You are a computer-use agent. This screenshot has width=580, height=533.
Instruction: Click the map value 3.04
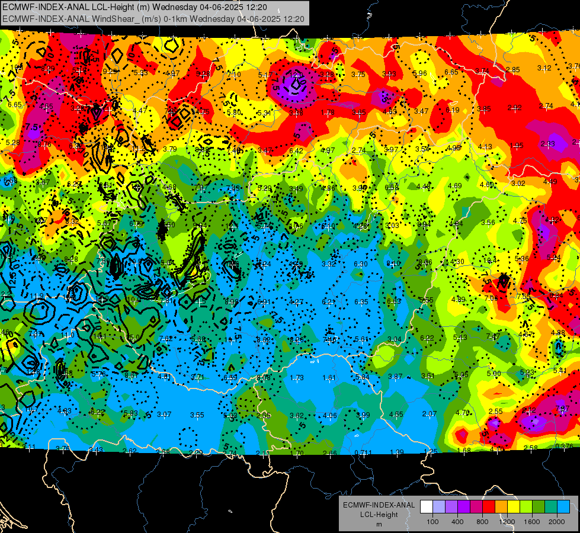pos(395,339)
